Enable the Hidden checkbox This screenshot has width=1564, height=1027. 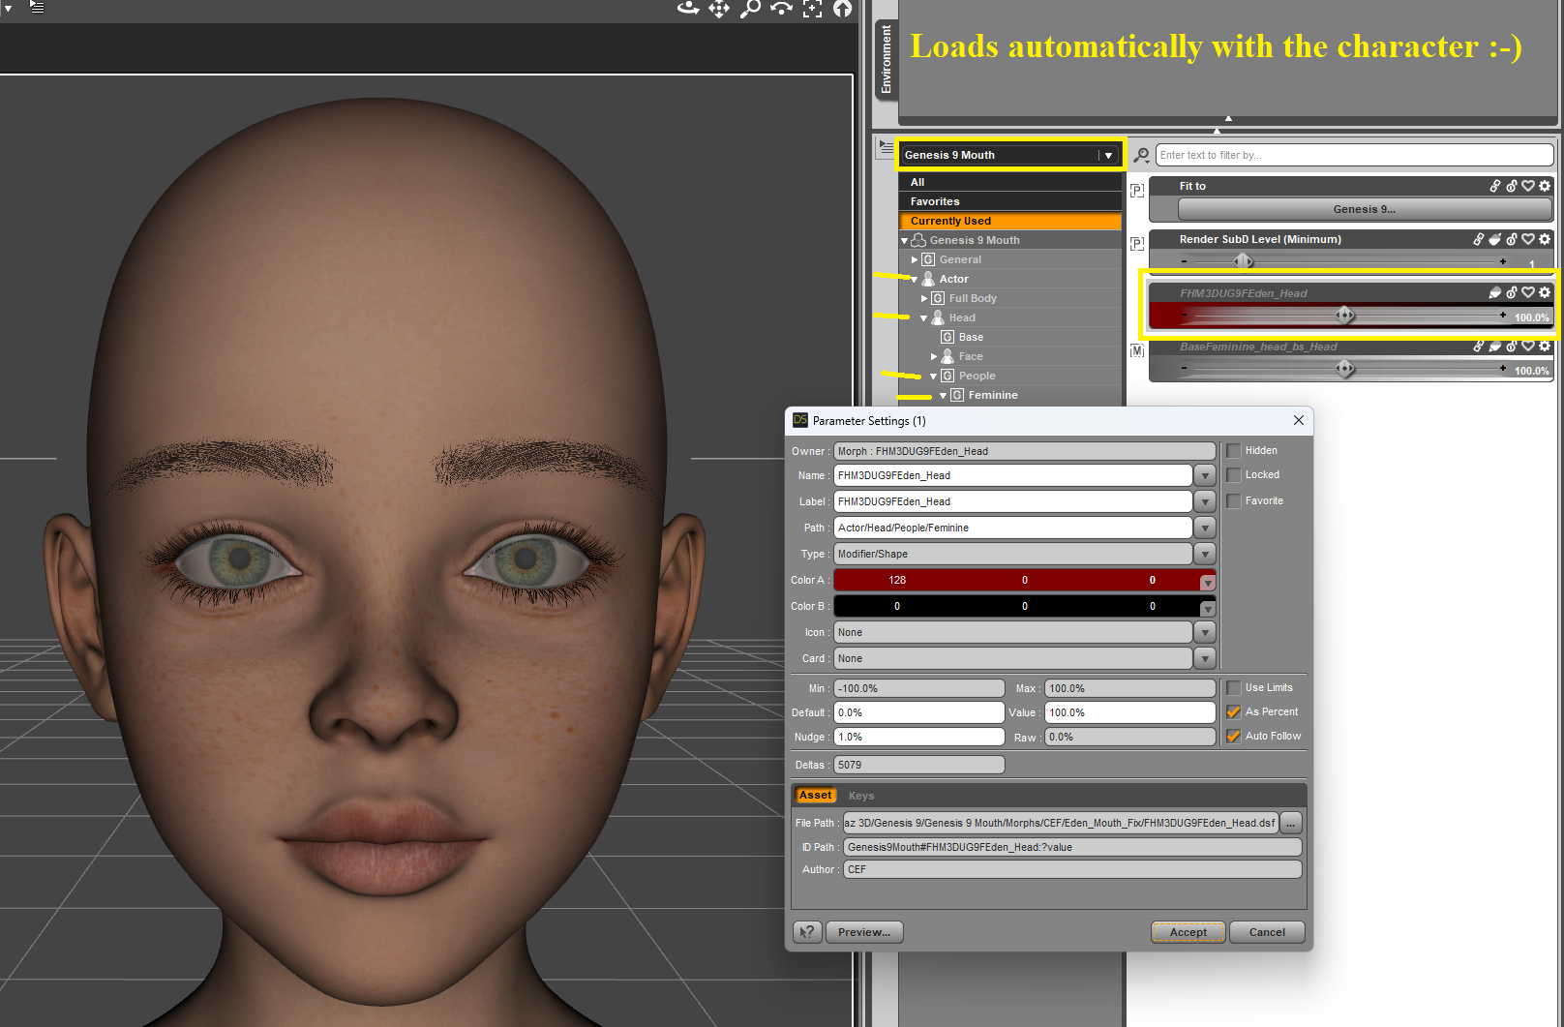pos(1234,451)
